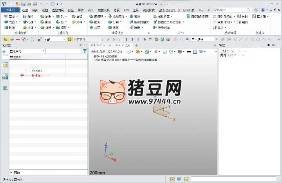
Task: Click the Save icon in quick access toolbar
Action: (23, 4)
